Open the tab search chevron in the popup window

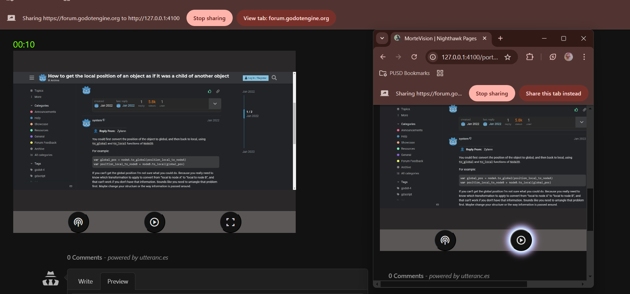tap(382, 39)
